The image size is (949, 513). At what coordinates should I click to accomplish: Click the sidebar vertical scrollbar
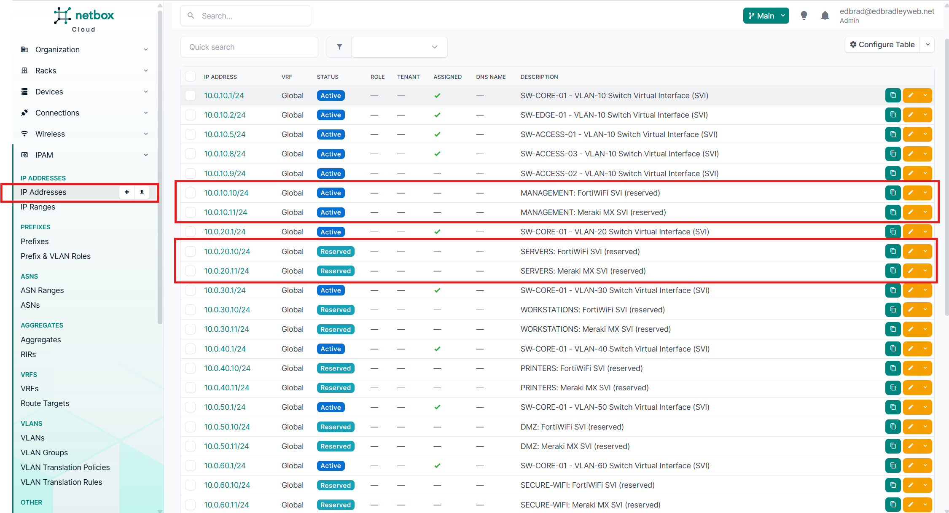pyautogui.click(x=160, y=169)
